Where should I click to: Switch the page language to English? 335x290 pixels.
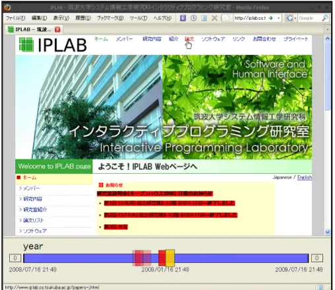click(x=305, y=177)
